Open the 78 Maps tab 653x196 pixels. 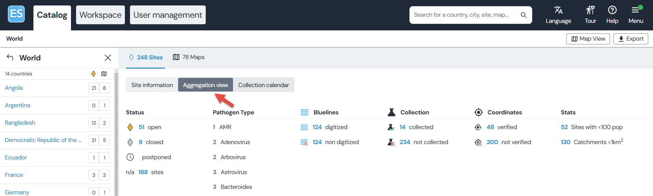[189, 57]
